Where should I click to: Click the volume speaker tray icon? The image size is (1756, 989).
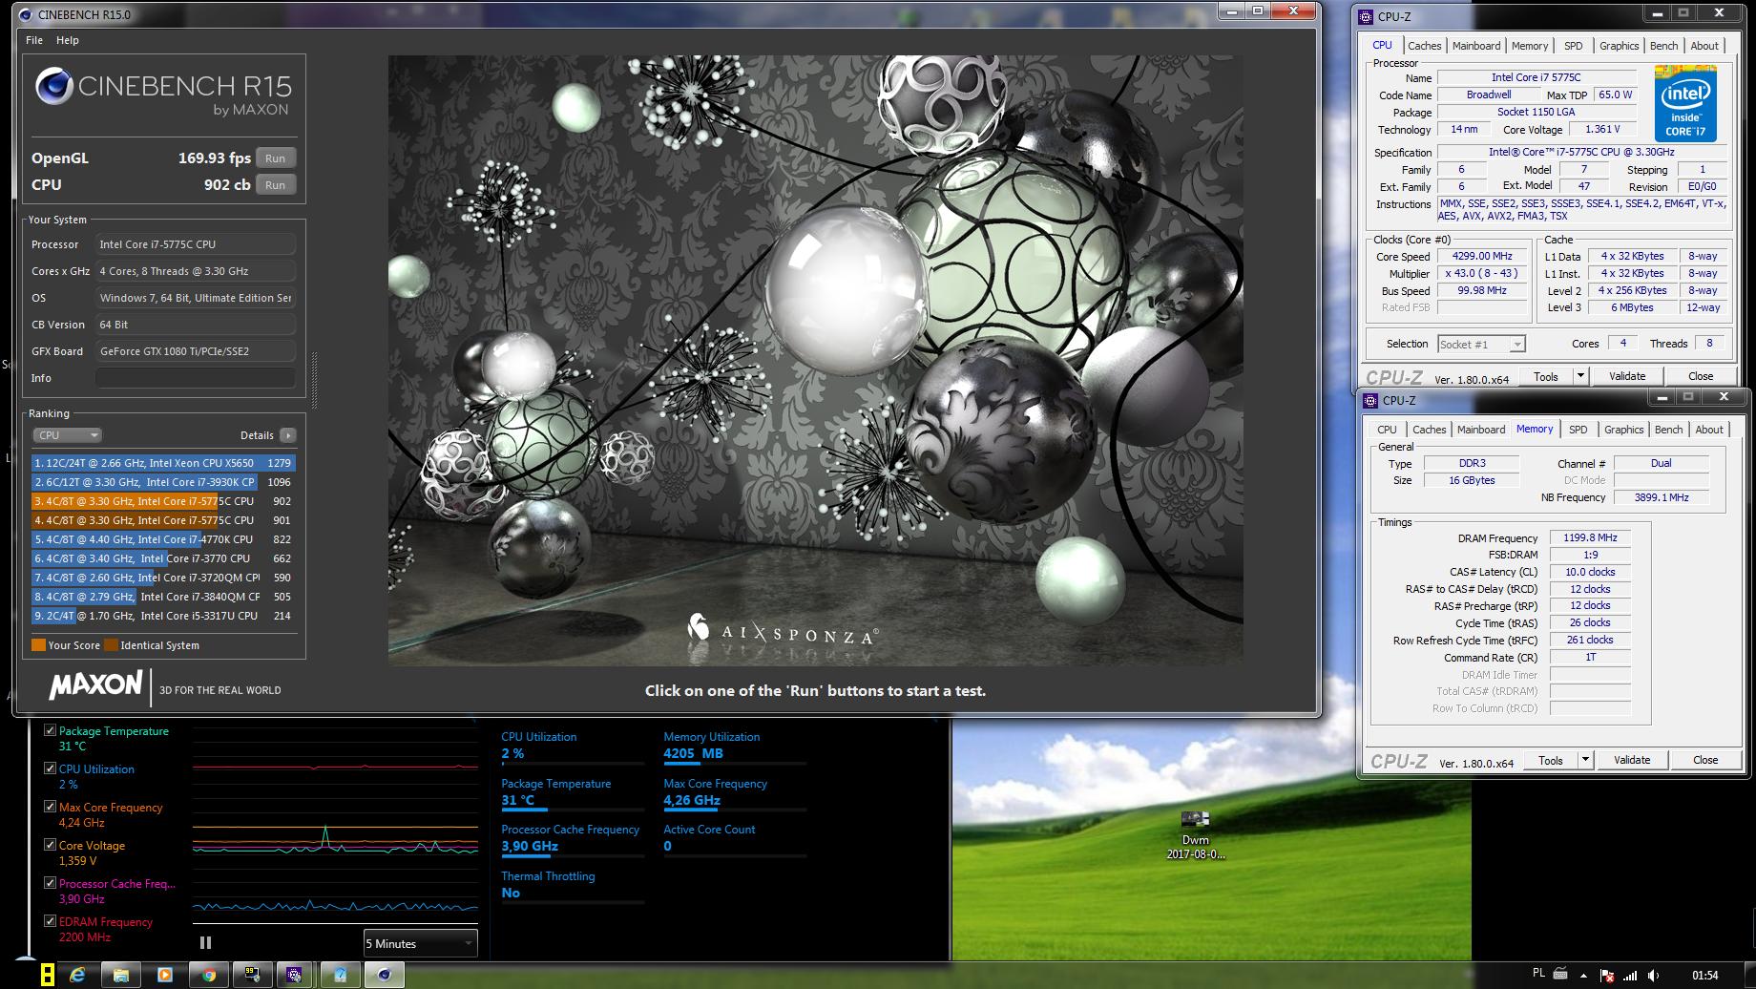(1653, 976)
